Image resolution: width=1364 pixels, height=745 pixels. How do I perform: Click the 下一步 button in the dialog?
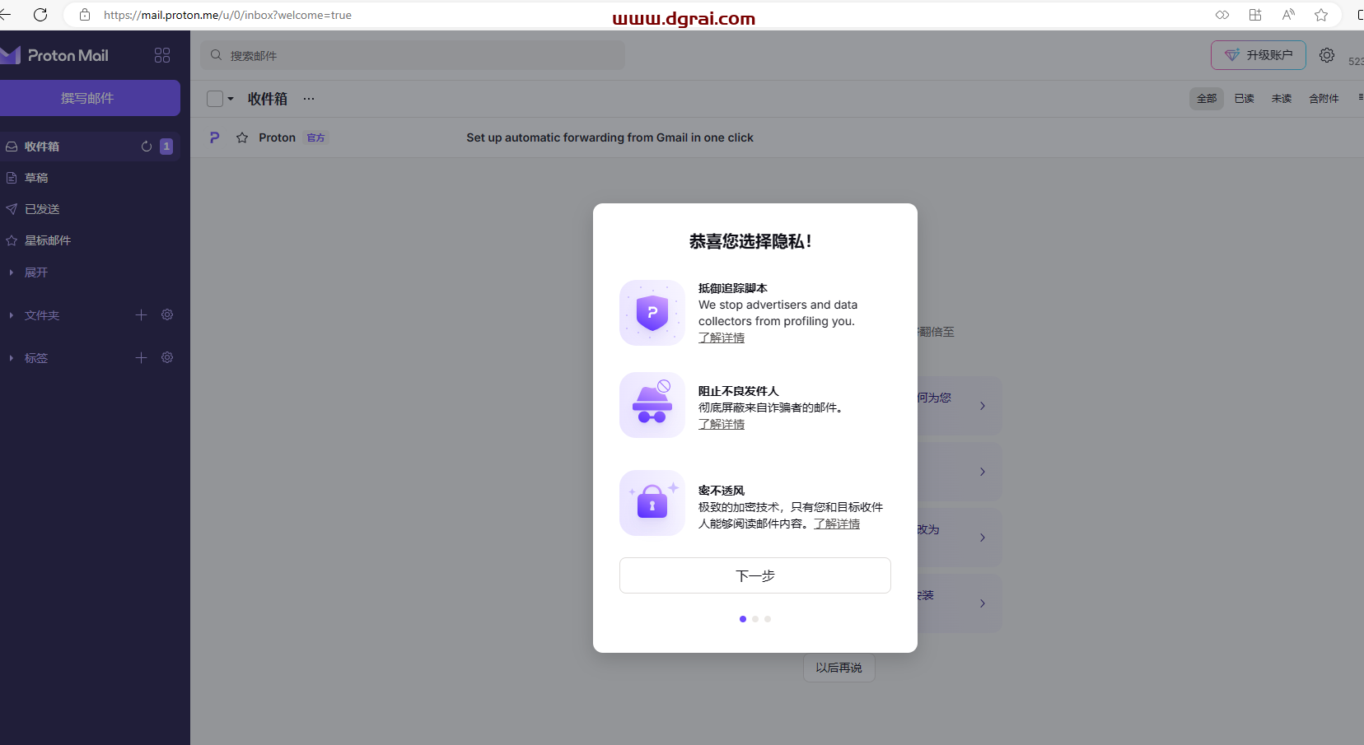pos(754,575)
